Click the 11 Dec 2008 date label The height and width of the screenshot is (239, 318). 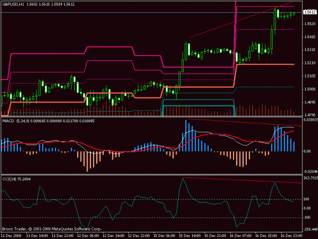click(11, 236)
